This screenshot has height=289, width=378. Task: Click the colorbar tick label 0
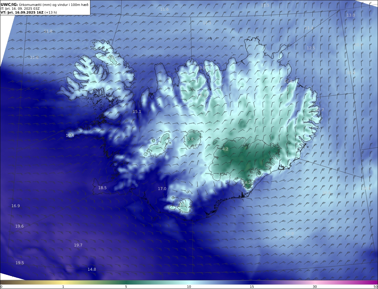click(1, 287)
